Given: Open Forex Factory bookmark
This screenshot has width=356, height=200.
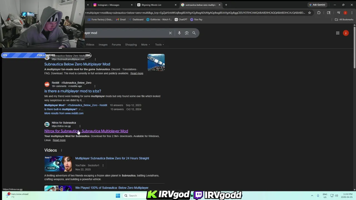Looking at the screenshot, I should click(100, 19).
